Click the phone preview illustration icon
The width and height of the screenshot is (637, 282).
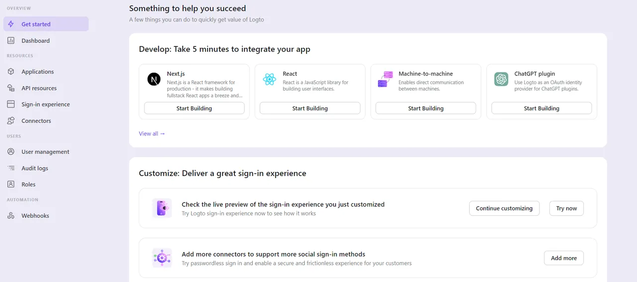(162, 208)
